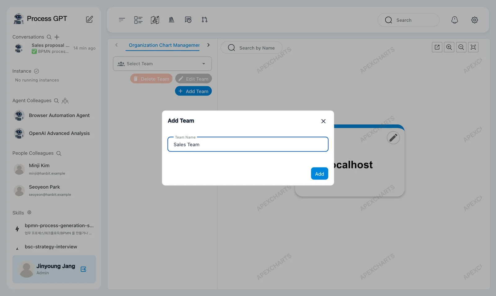Click the Add Team button

pos(193,91)
